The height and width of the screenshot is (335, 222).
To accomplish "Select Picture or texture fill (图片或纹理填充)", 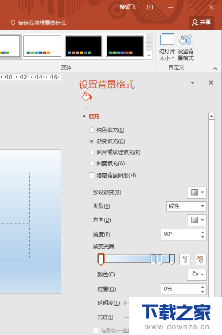I will click(92, 152).
